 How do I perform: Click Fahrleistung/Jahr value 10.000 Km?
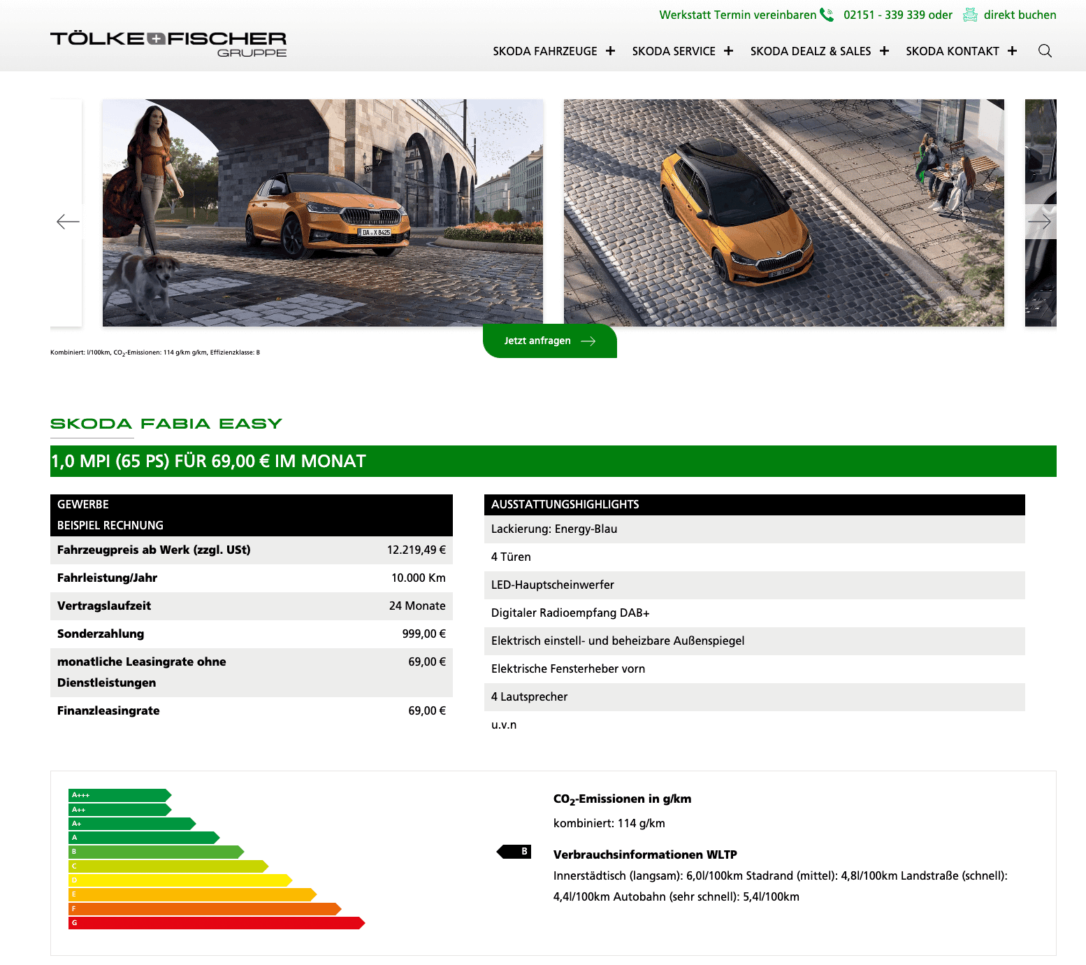point(419,578)
